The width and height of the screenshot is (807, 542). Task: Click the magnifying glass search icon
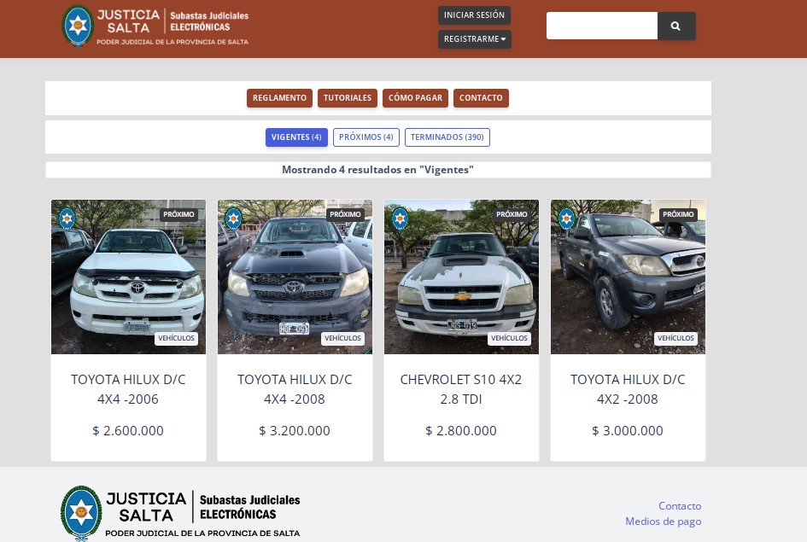click(x=675, y=26)
